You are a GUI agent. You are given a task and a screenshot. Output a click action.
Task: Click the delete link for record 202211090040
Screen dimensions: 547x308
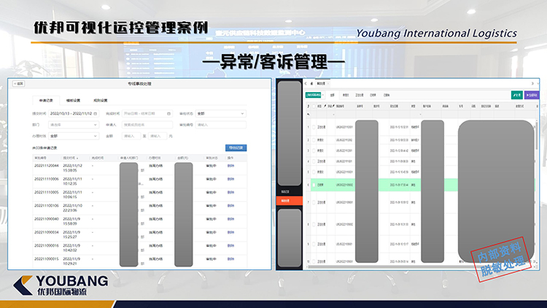(230, 219)
